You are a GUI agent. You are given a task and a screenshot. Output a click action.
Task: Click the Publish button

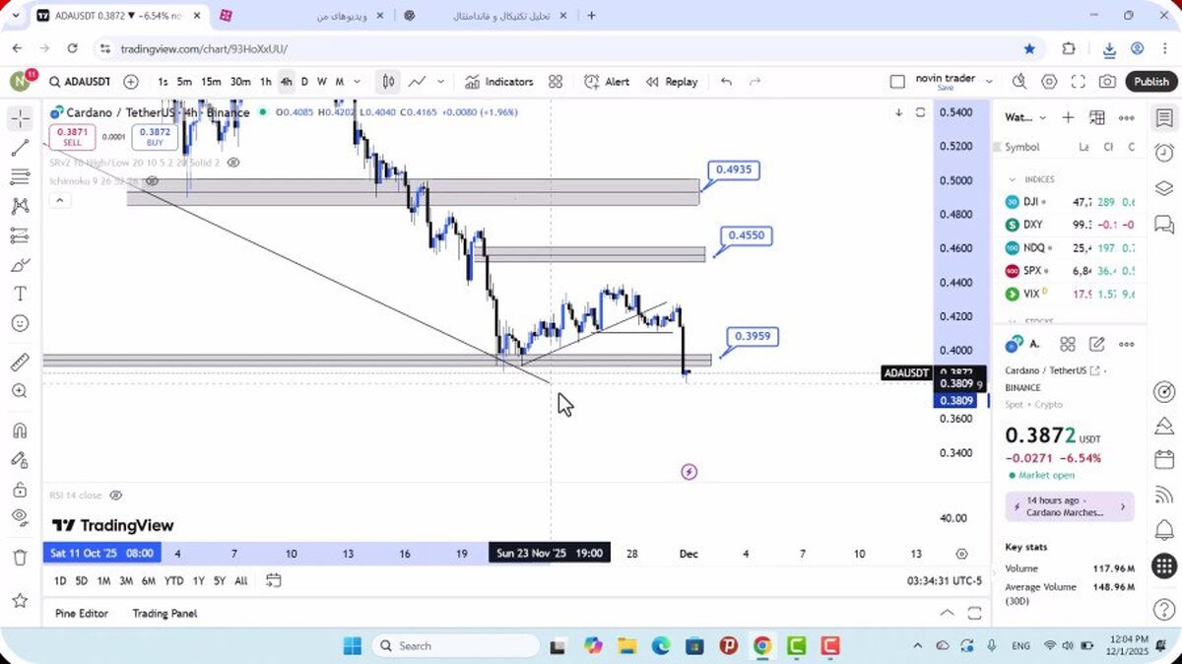1150,82
